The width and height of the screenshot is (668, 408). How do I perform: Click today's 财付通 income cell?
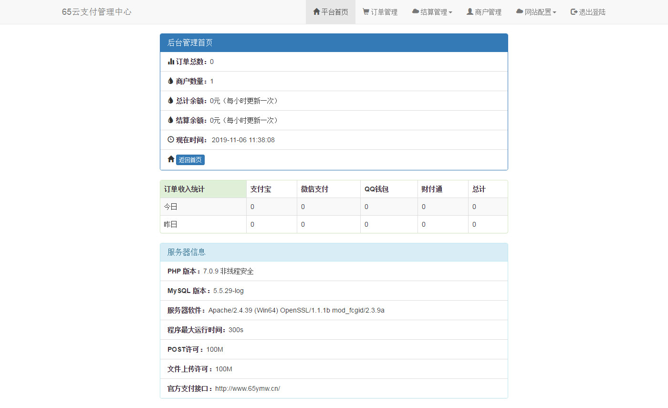pos(443,207)
